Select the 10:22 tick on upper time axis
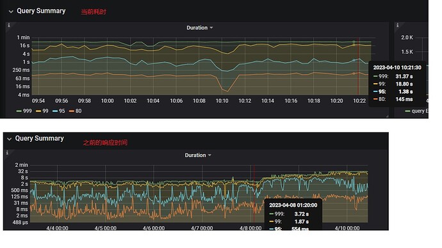 [x=359, y=100]
